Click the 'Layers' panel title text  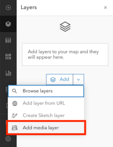(x=29, y=8)
